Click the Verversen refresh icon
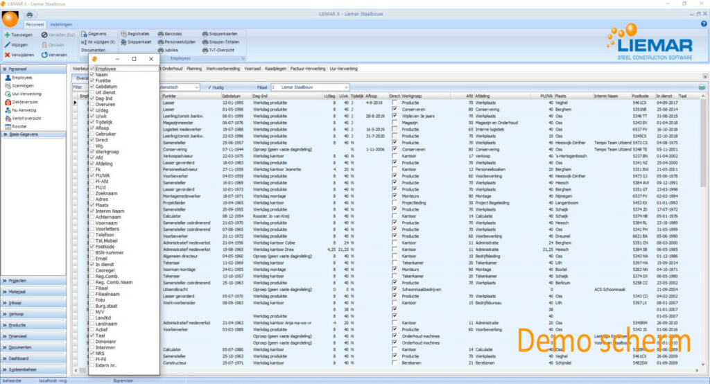Screen dimensions: 710x384 tap(44, 55)
